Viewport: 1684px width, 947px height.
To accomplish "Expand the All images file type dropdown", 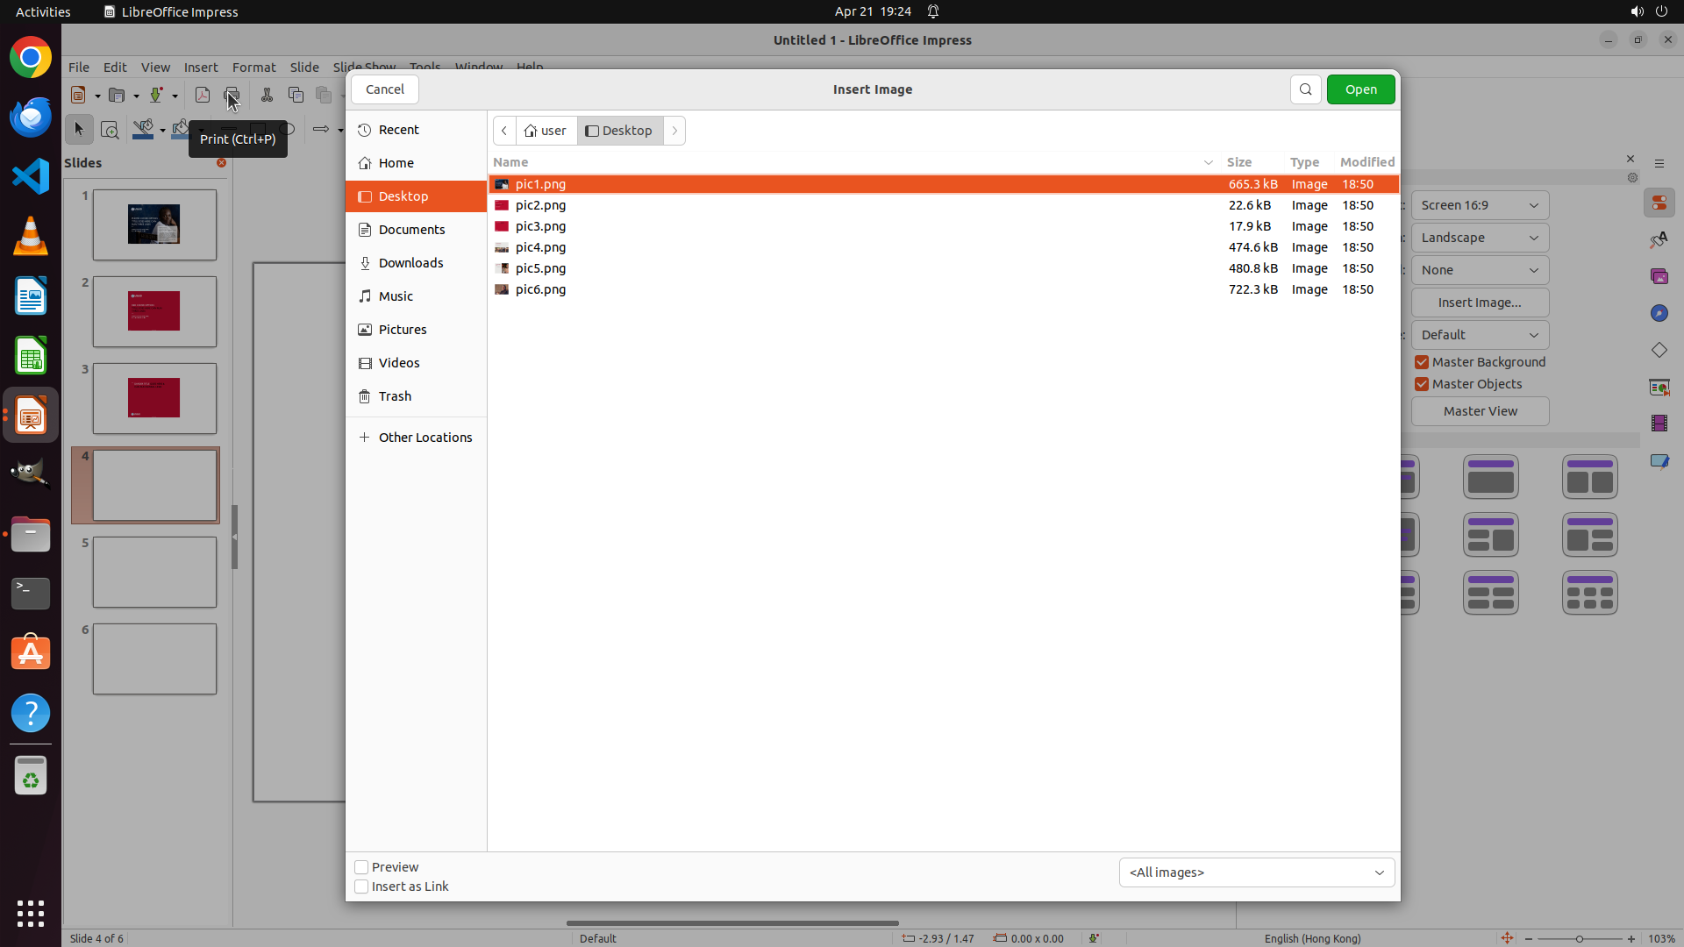I will click(x=1256, y=872).
